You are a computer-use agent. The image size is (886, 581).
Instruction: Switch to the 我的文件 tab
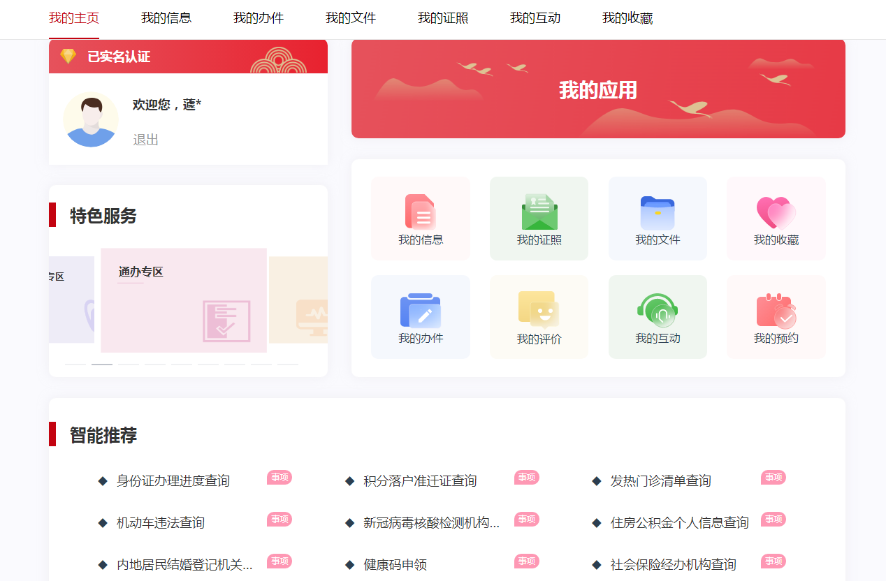pos(351,18)
